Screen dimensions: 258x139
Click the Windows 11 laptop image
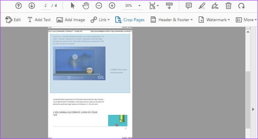click(79, 63)
